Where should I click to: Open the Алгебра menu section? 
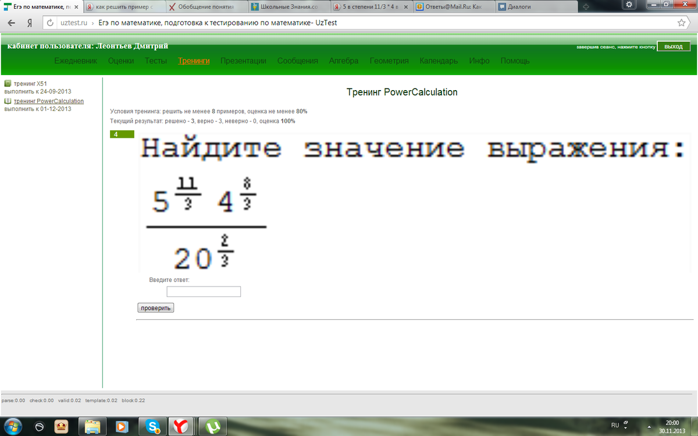pyautogui.click(x=343, y=61)
